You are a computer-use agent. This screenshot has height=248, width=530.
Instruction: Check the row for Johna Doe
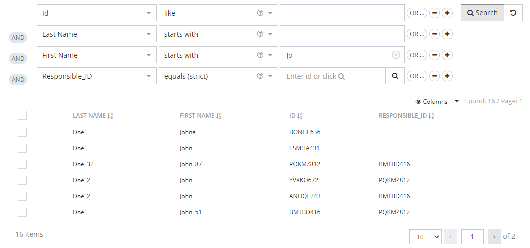point(22,132)
